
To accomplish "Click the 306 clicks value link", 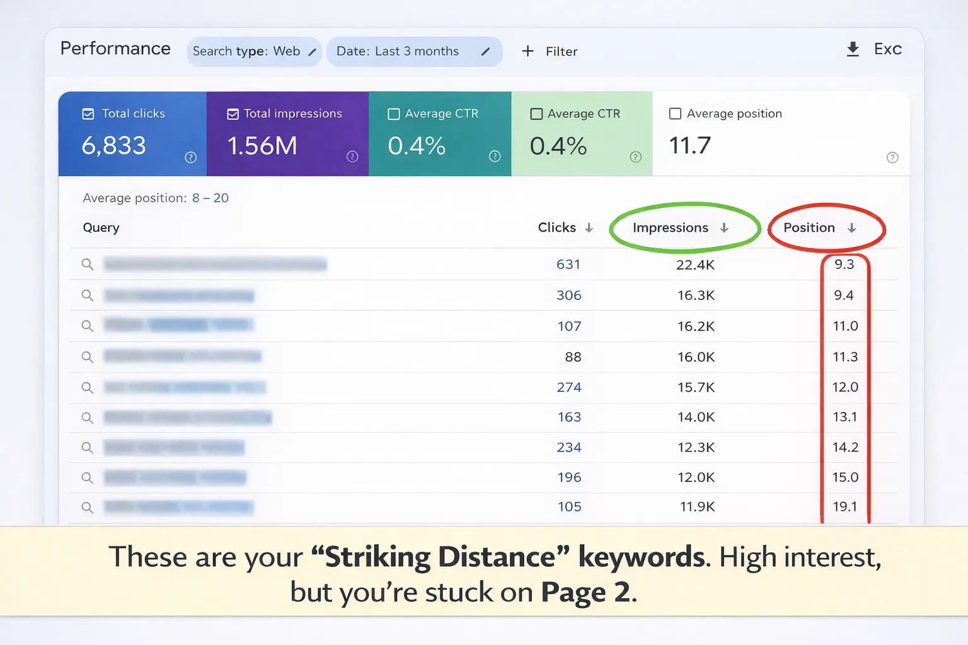I will [568, 295].
